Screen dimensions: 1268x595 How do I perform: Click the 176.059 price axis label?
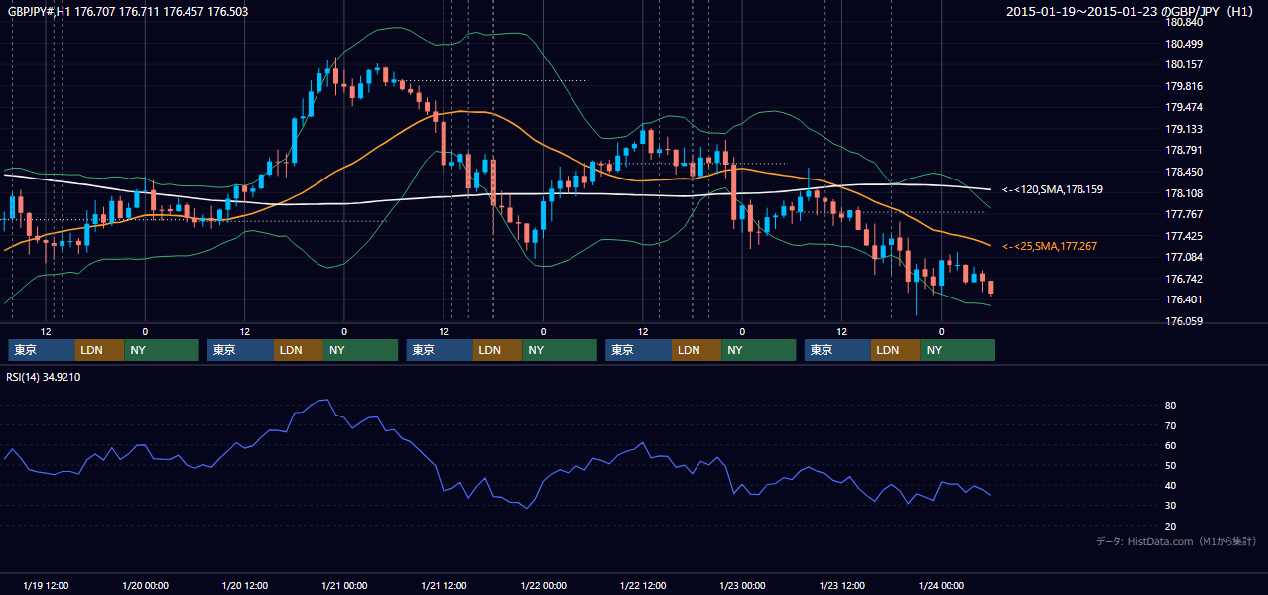click(x=1184, y=321)
